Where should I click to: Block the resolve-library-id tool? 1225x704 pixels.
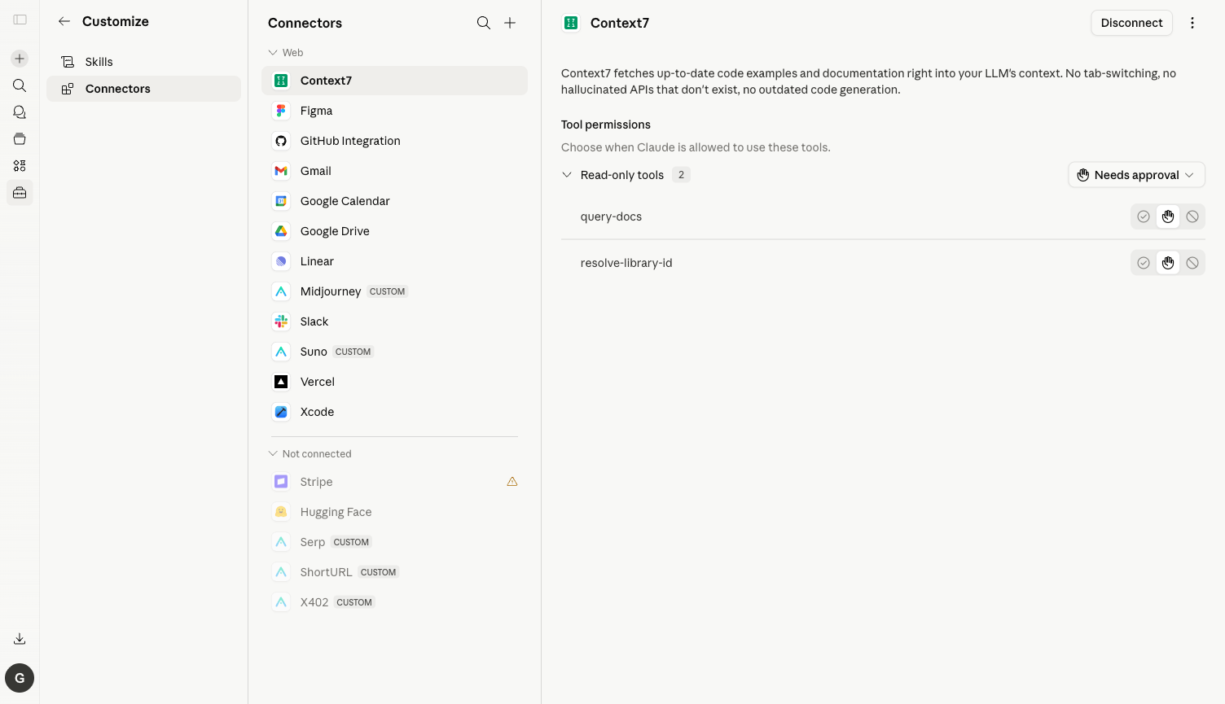tap(1192, 263)
